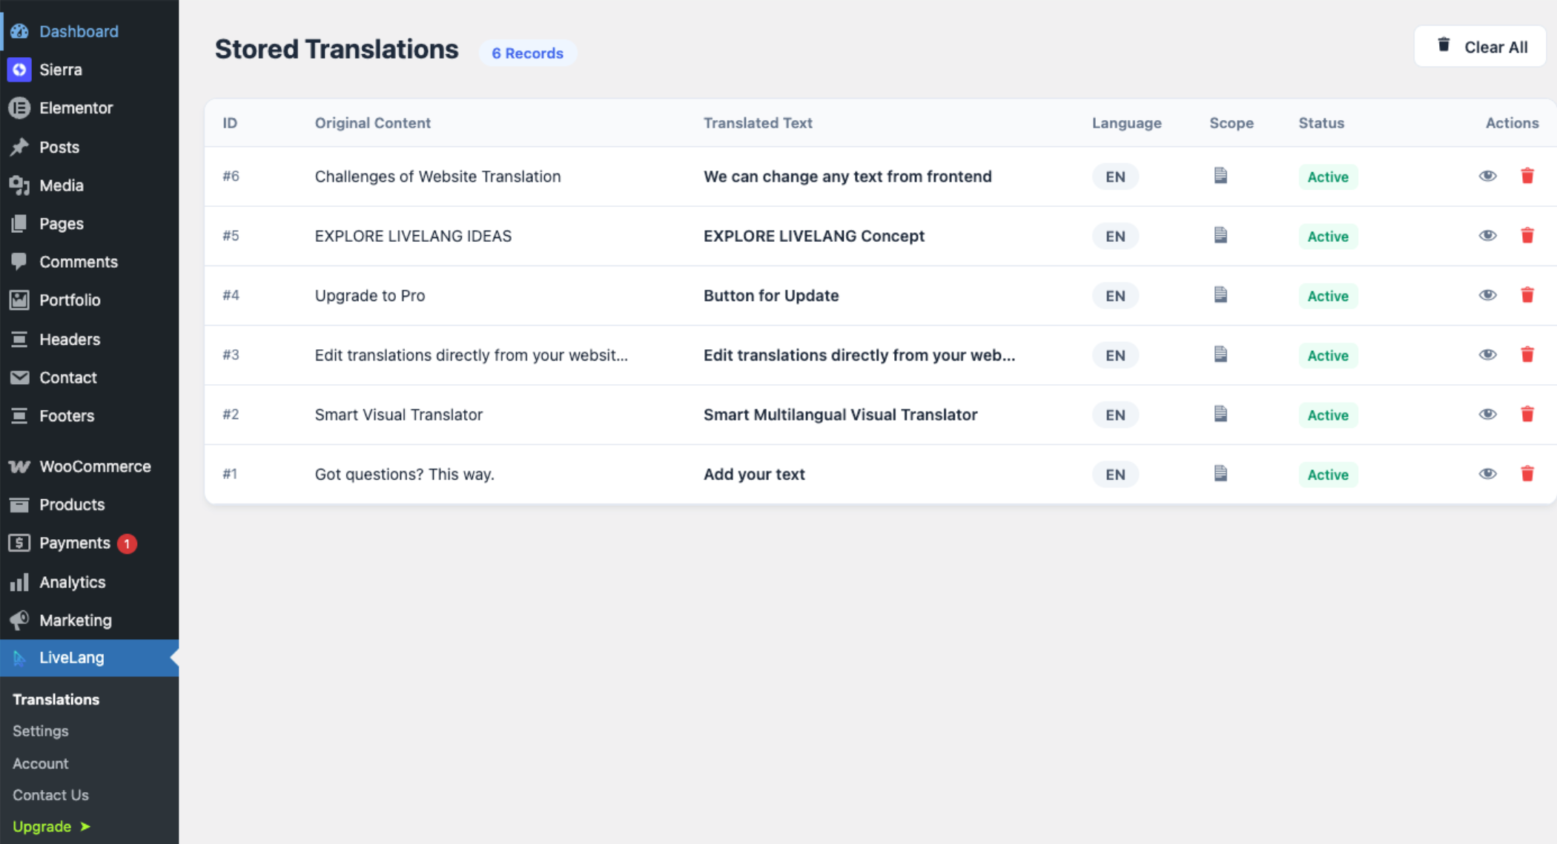Click the Dashboard gauge icon in sidebar

tap(19, 31)
